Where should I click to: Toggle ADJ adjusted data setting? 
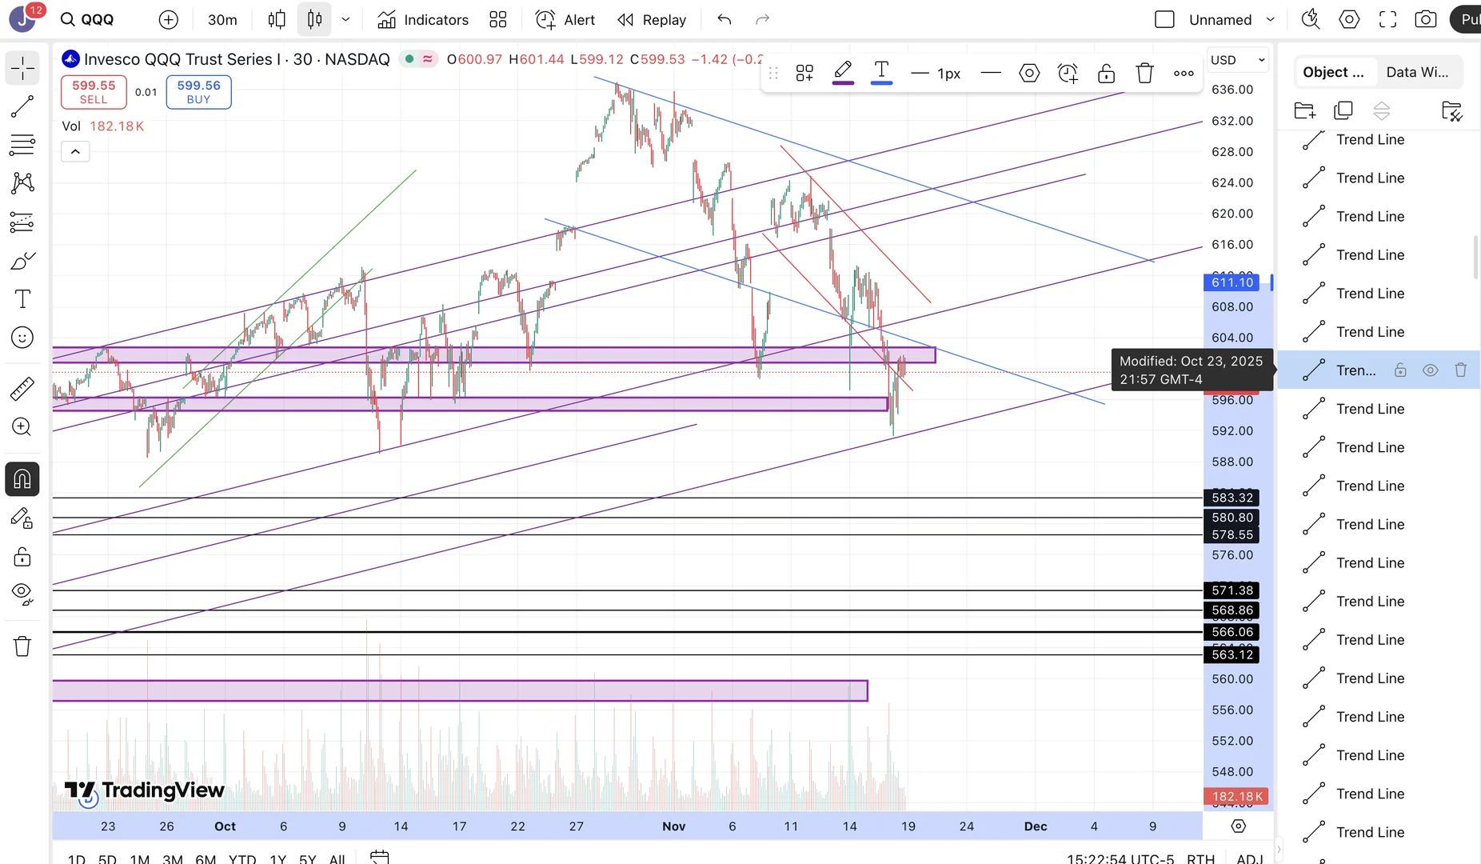click(1250, 858)
